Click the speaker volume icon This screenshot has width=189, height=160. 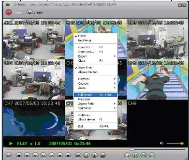(161, 143)
